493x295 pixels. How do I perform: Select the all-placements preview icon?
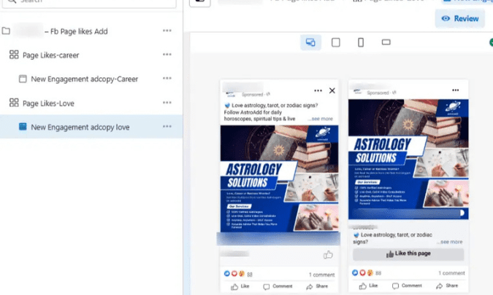[310, 42]
